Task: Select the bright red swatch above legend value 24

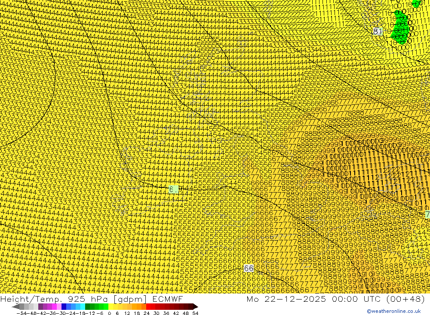Action: coord(148,306)
